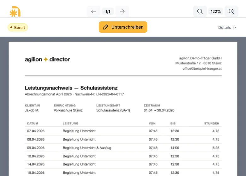Click address Musterstraße 12 · 8510 Stainz
The image size is (246, 176).
coord(198,63)
